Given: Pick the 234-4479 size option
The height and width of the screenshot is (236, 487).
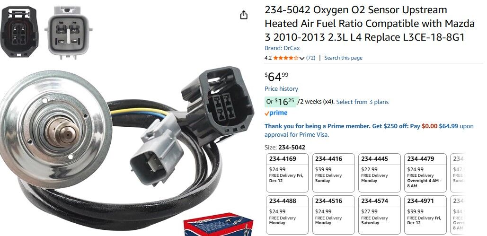Looking at the screenshot, I should point(425,173).
